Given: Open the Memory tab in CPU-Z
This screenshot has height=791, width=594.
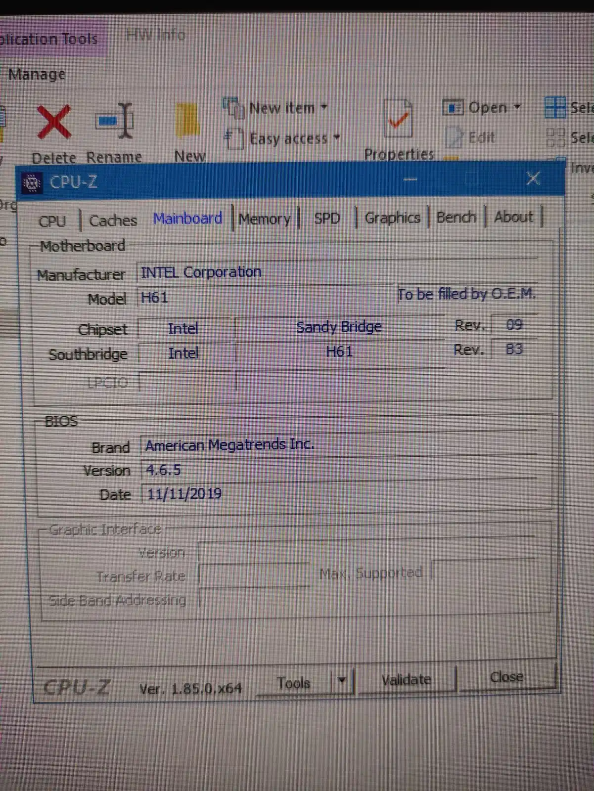Looking at the screenshot, I should pos(265,219).
